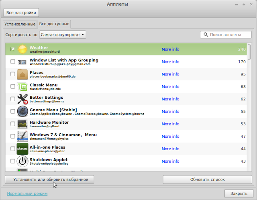Click the 'ShutdownApplet@shelley' text
The width and height of the screenshot is (257, 200).
pos(49,164)
